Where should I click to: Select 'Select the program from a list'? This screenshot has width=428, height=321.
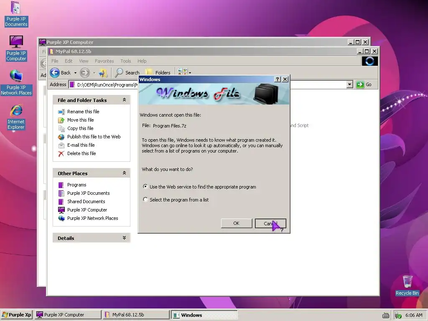click(145, 199)
